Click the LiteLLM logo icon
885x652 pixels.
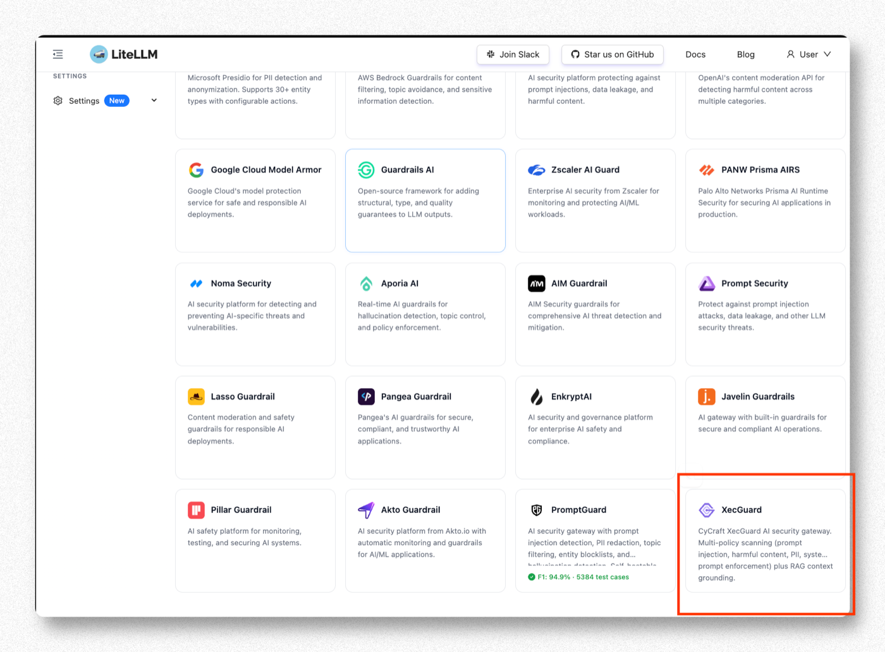99,54
